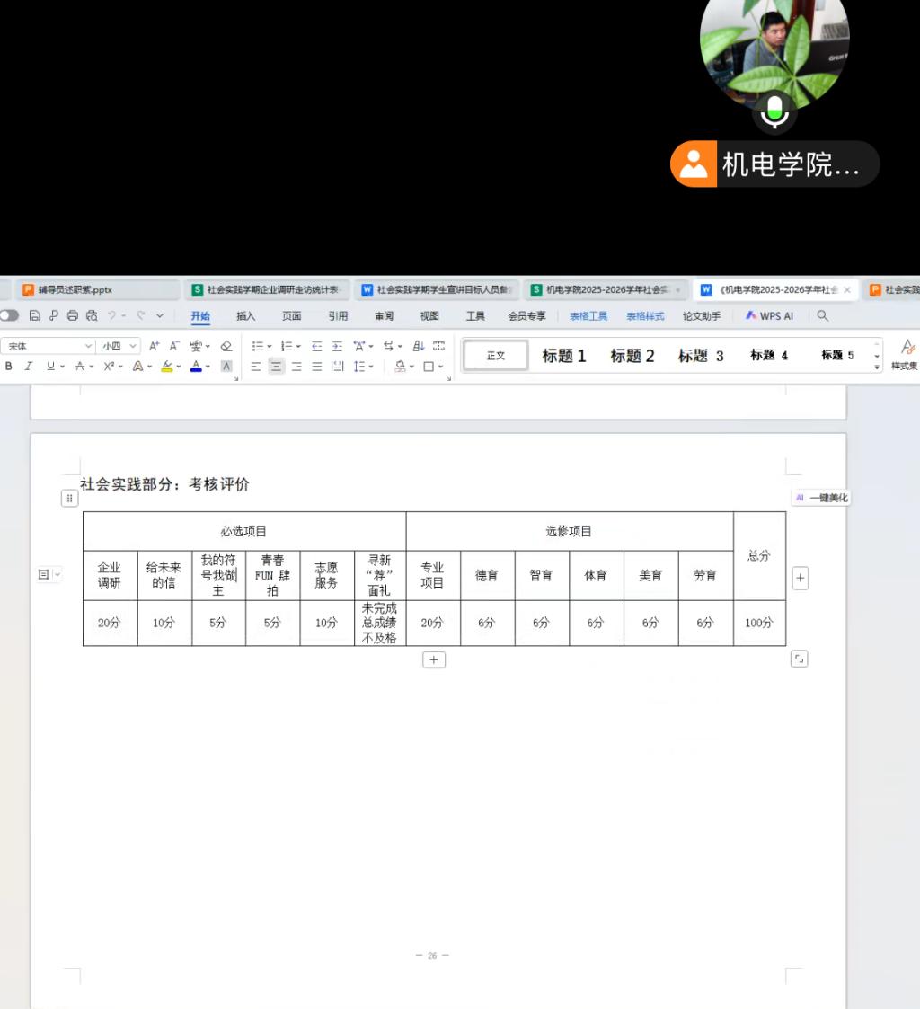The image size is (920, 1009).
Task: Apply the 标题 1 heading style
Action: coord(563,356)
